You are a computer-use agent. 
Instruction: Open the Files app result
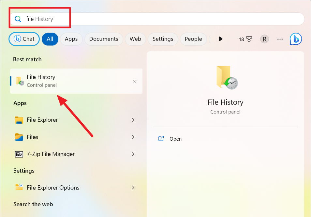[x=76, y=137]
